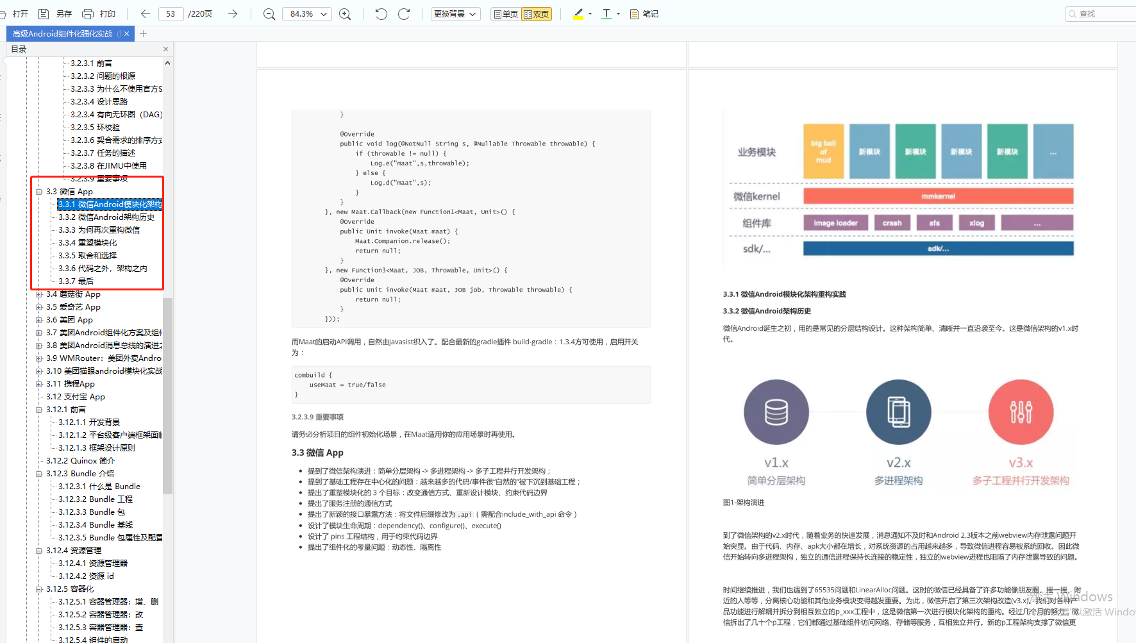Go to the next page with the right arrow
Screen dimensions: 1136x643
click(233, 13)
